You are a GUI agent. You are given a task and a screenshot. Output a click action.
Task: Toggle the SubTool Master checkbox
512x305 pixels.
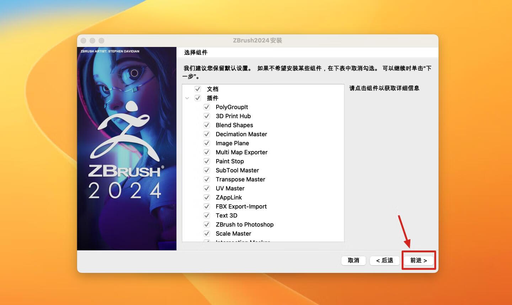(x=207, y=170)
